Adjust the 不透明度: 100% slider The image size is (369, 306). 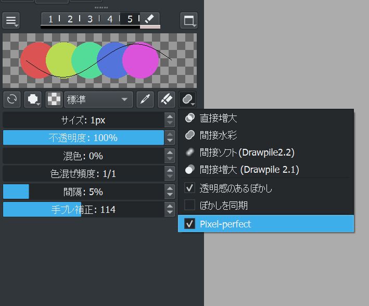[x=83, y=138]
